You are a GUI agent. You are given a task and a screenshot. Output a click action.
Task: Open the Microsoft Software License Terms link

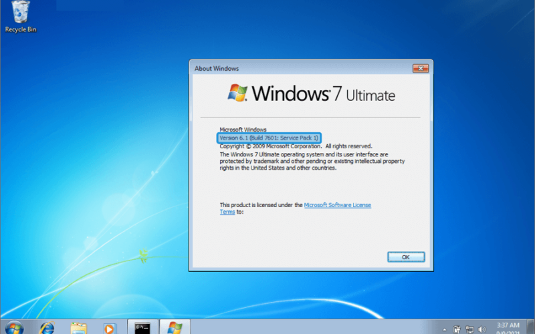click(337, 205)
